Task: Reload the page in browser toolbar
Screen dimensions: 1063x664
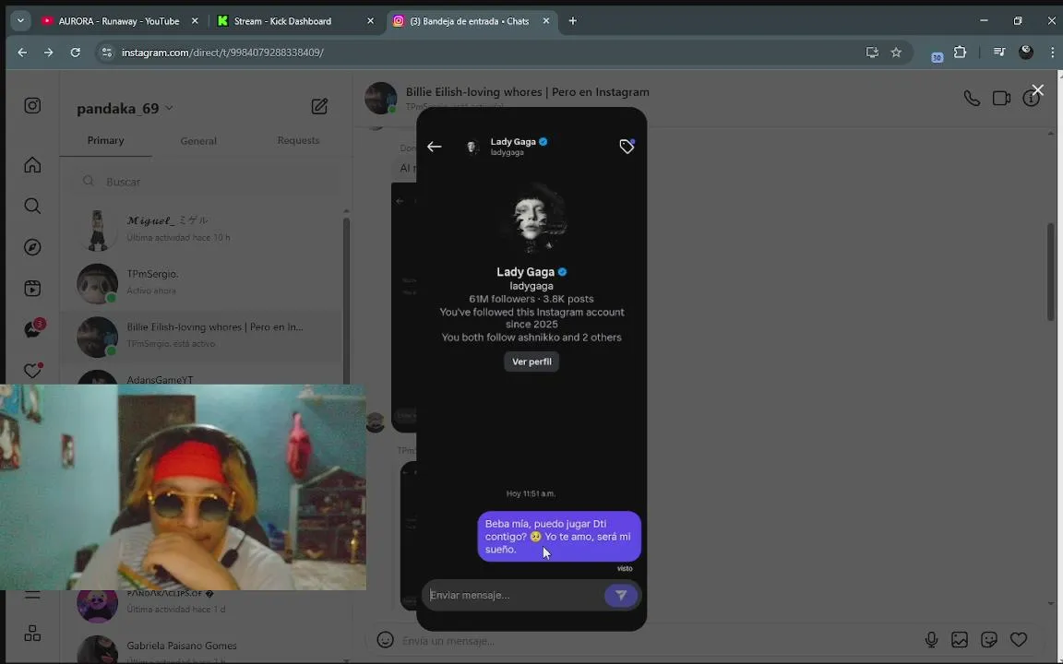Action: (x=76, y=53)
